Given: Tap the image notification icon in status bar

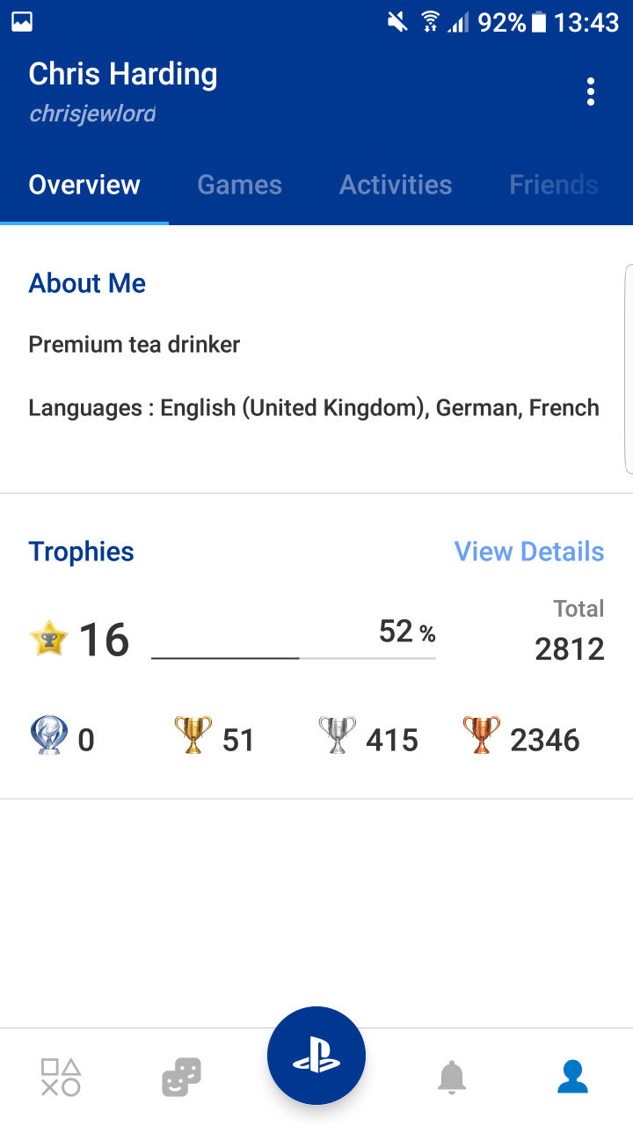Looking at the screenshot, I should pyautogui.click(x=22, y=22).
